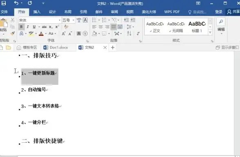The width and height of the screenshot is (240, 157).
Task: Apply red font color
Action: click(41, 33)
